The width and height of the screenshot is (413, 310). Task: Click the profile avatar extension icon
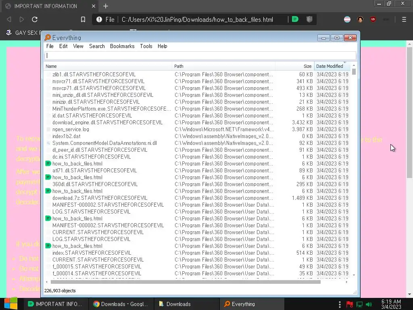pos(360,19)
